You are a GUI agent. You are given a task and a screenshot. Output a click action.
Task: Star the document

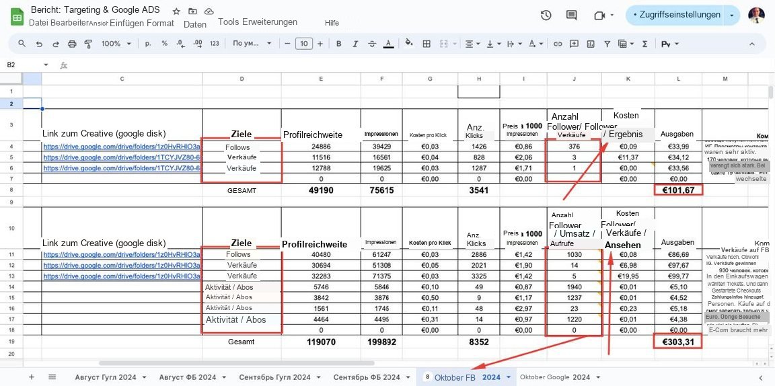pos(176,11)
